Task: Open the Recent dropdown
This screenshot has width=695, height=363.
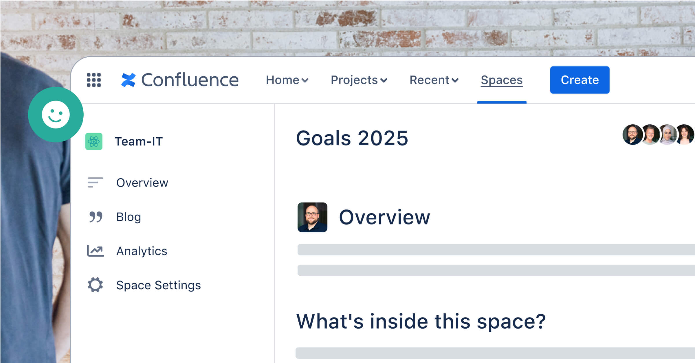Action: pyautogui.click(x=433, y=80)
